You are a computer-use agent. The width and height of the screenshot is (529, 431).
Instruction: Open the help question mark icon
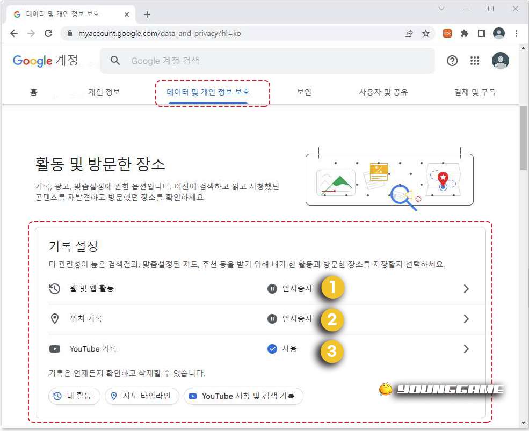click(452, 61)
